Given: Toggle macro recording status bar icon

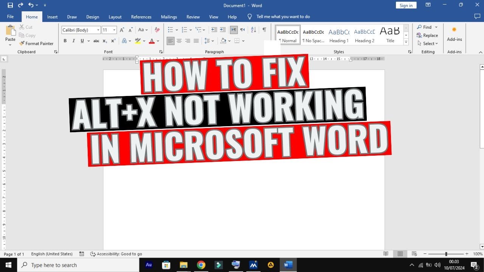Looking at the screenshot, I should pyautogui.click(x=82, y=254).
